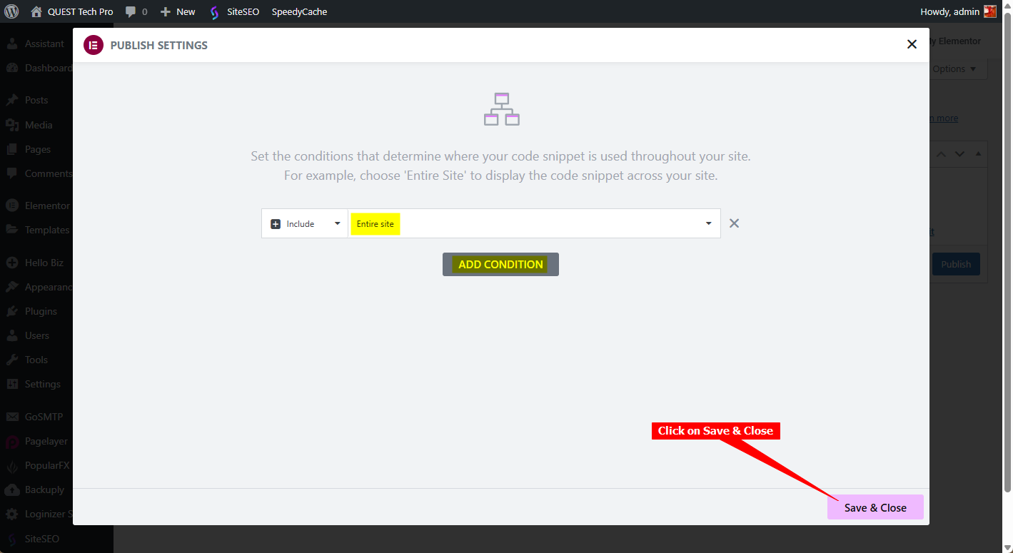Click the admin avatar picture
Image resolution: width=1013 pixels, height=553 pixels.
tap(990, 11)
